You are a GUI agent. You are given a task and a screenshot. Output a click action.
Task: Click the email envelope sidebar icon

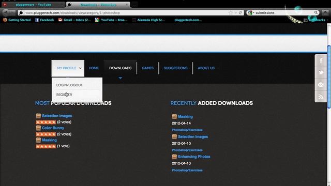point(321,85)
